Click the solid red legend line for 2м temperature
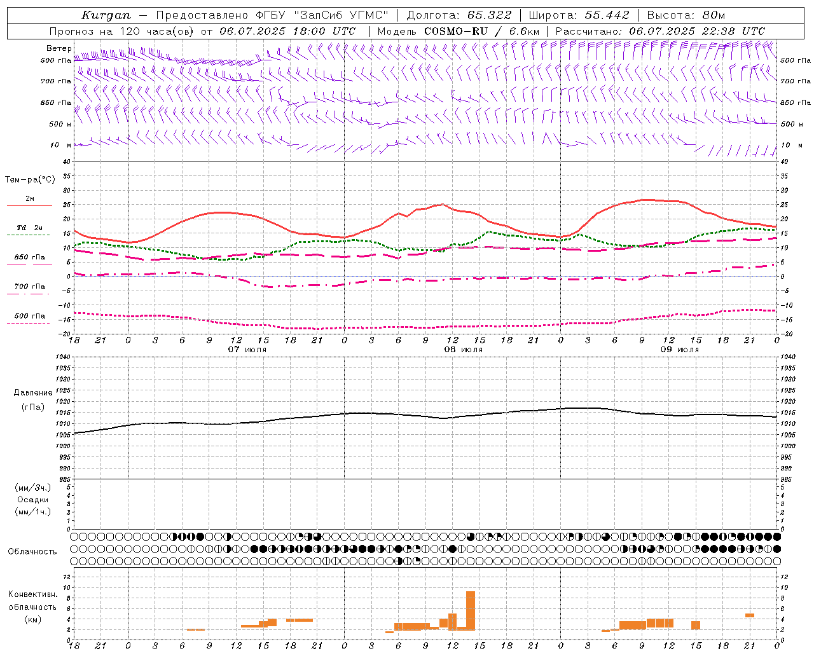 (29, 206)
